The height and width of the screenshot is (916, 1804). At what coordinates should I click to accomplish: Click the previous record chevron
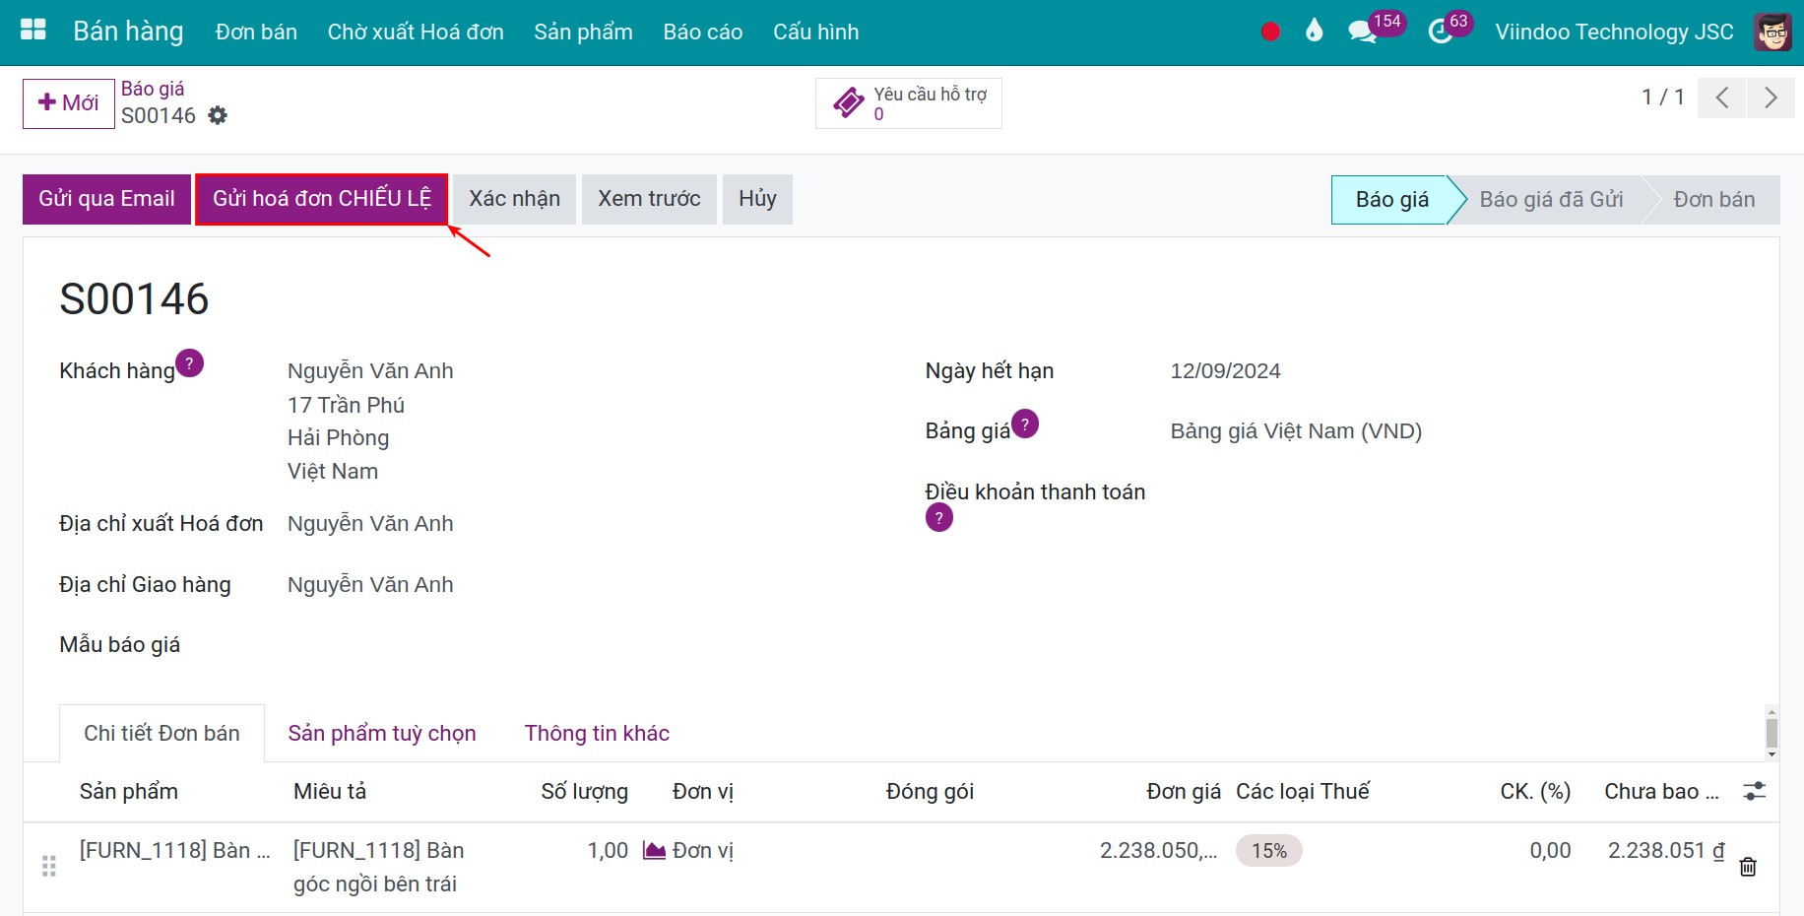1721,98
